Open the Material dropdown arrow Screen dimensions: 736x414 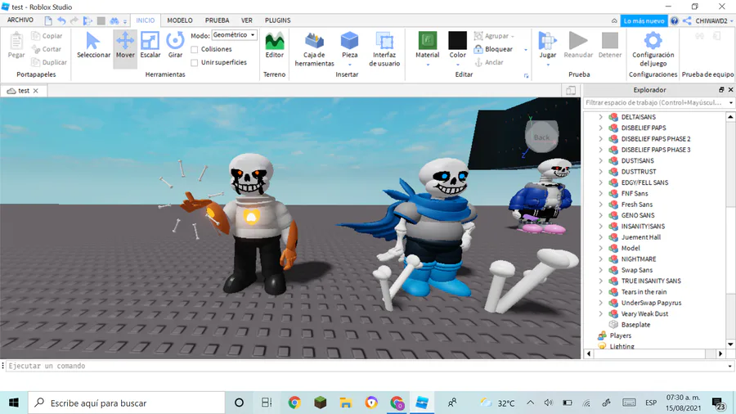point(428,65)
